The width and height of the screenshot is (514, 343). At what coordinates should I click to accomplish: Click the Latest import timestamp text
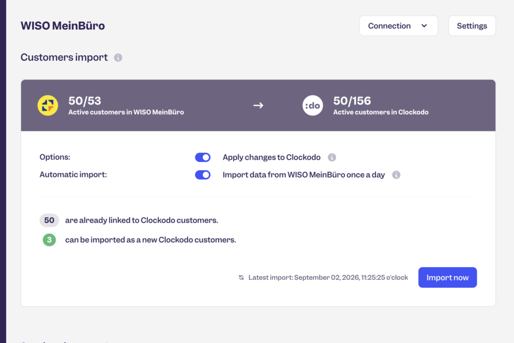[x=328, y=278]
